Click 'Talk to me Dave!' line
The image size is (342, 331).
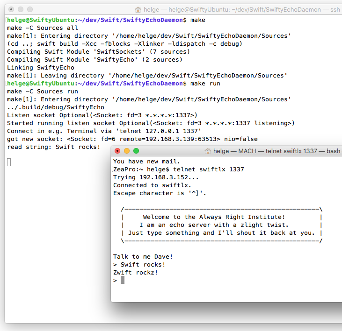coord(143,257)
